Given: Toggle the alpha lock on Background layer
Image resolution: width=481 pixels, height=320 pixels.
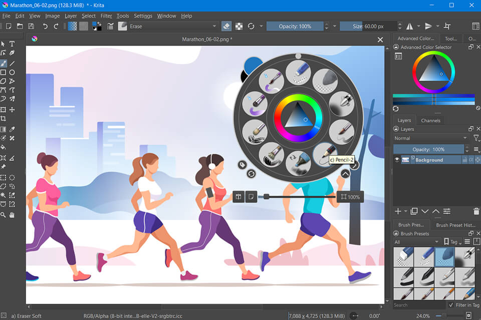Looking at the screenshot, I should pyautogui.click(x=470, y=160).
